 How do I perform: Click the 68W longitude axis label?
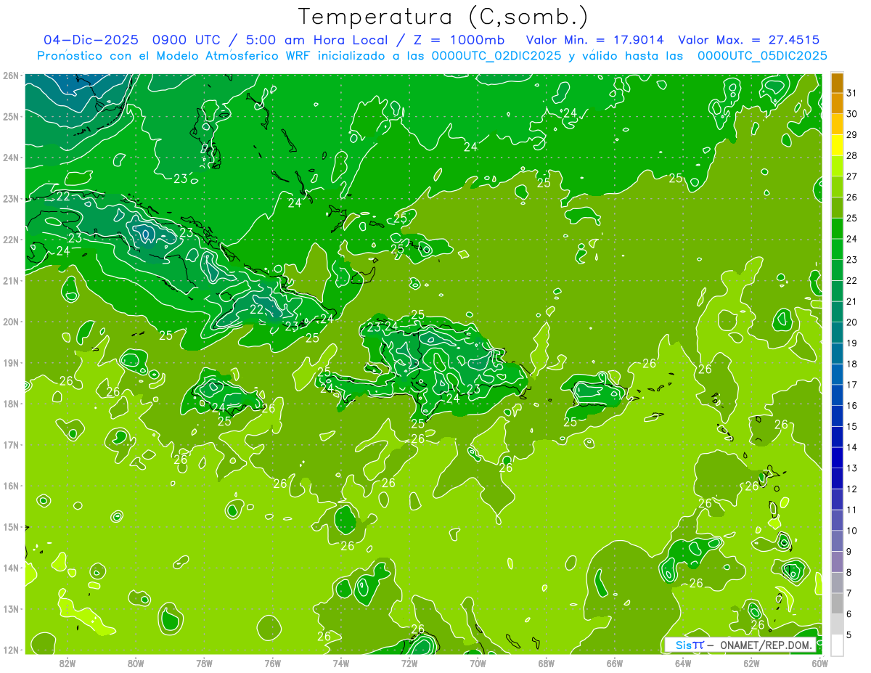[x=547, y=663]
